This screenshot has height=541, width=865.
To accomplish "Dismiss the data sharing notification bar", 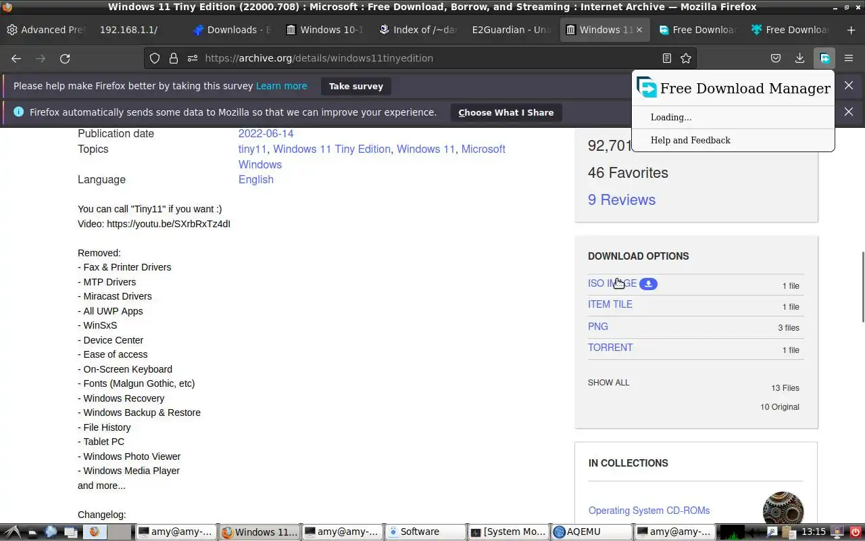I will point(849,112).
